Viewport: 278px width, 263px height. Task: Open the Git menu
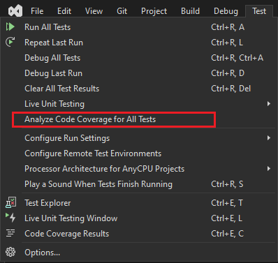[122, 11]
